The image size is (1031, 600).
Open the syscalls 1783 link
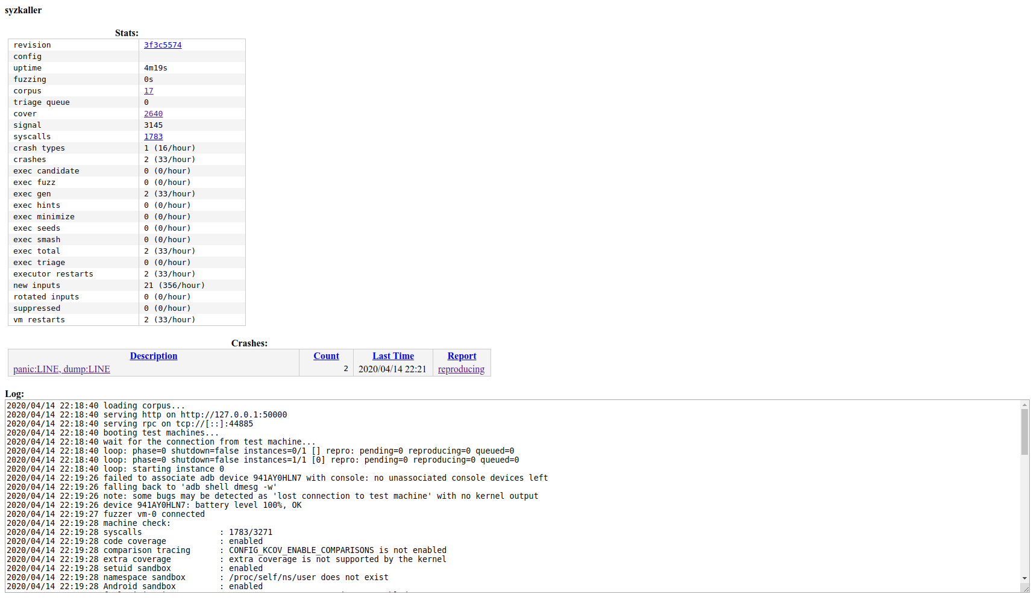(153, 137)
